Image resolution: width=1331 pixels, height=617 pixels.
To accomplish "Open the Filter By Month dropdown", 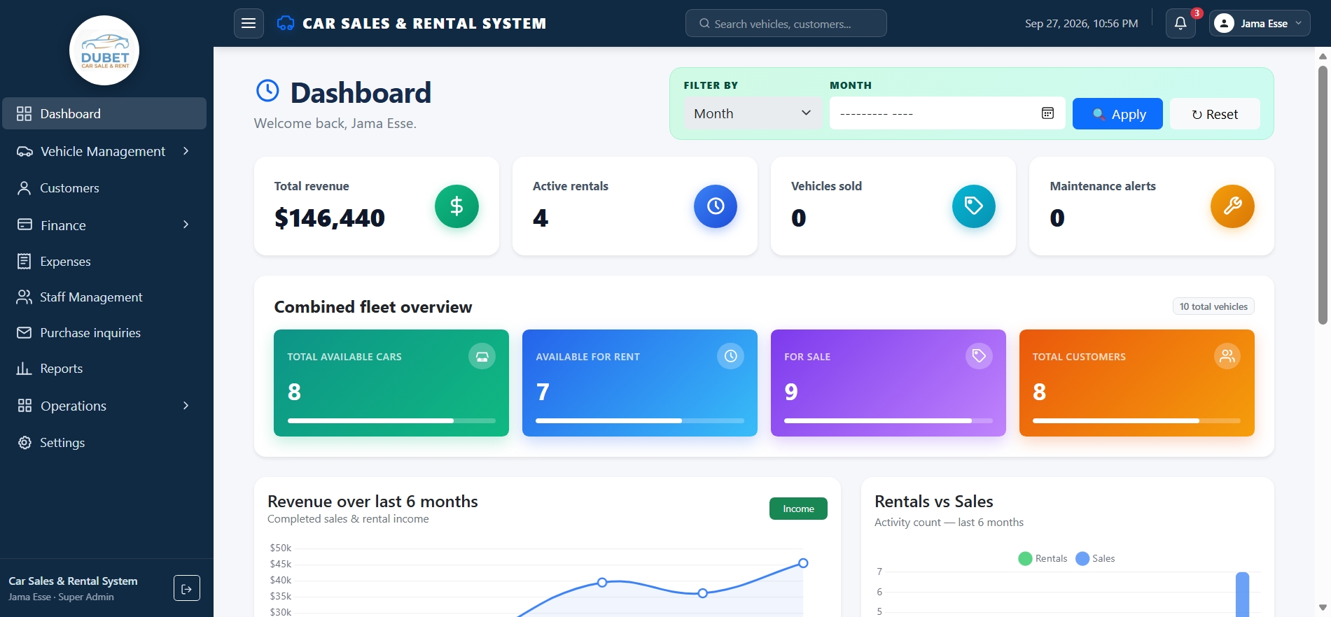I will click(x=753, y=113).
